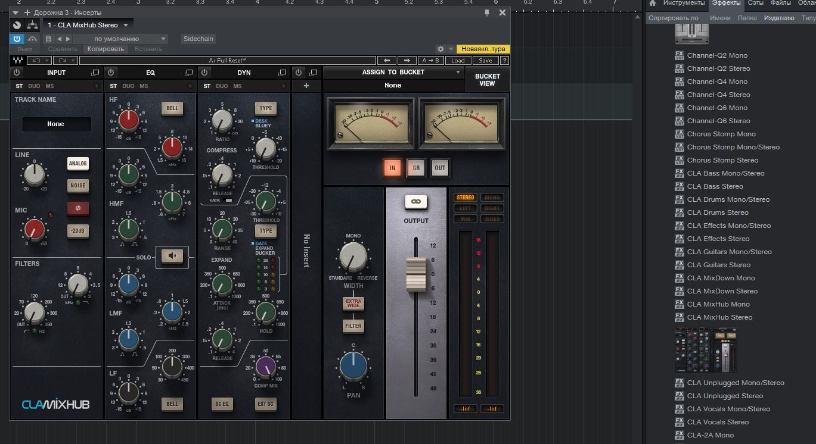Image resolution: width=816 pixels, height=444 pixels.
Task: Collapse the inserts window header triangle
Action: pyautogui.click(x=15, y=12)
